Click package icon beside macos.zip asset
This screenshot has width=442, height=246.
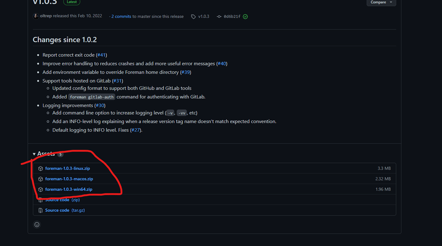point(41,179)
